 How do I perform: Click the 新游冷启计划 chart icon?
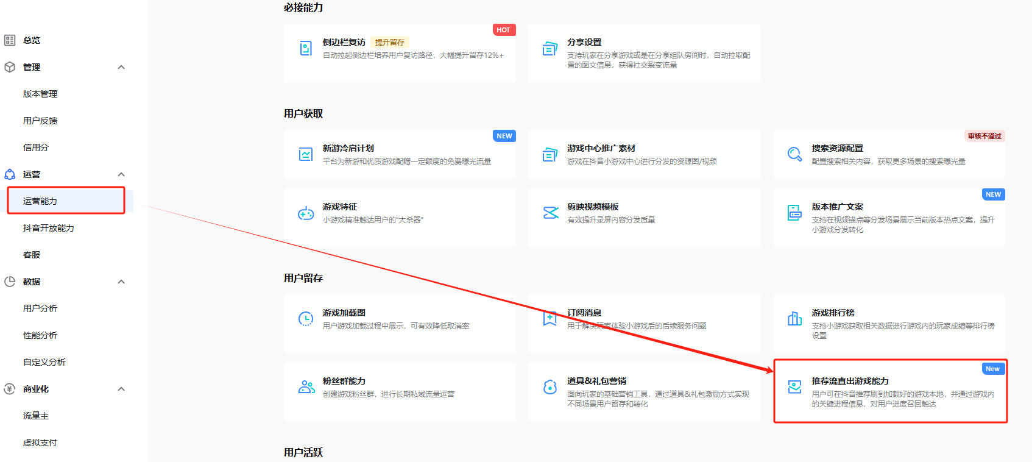click(x=306, y=154)
